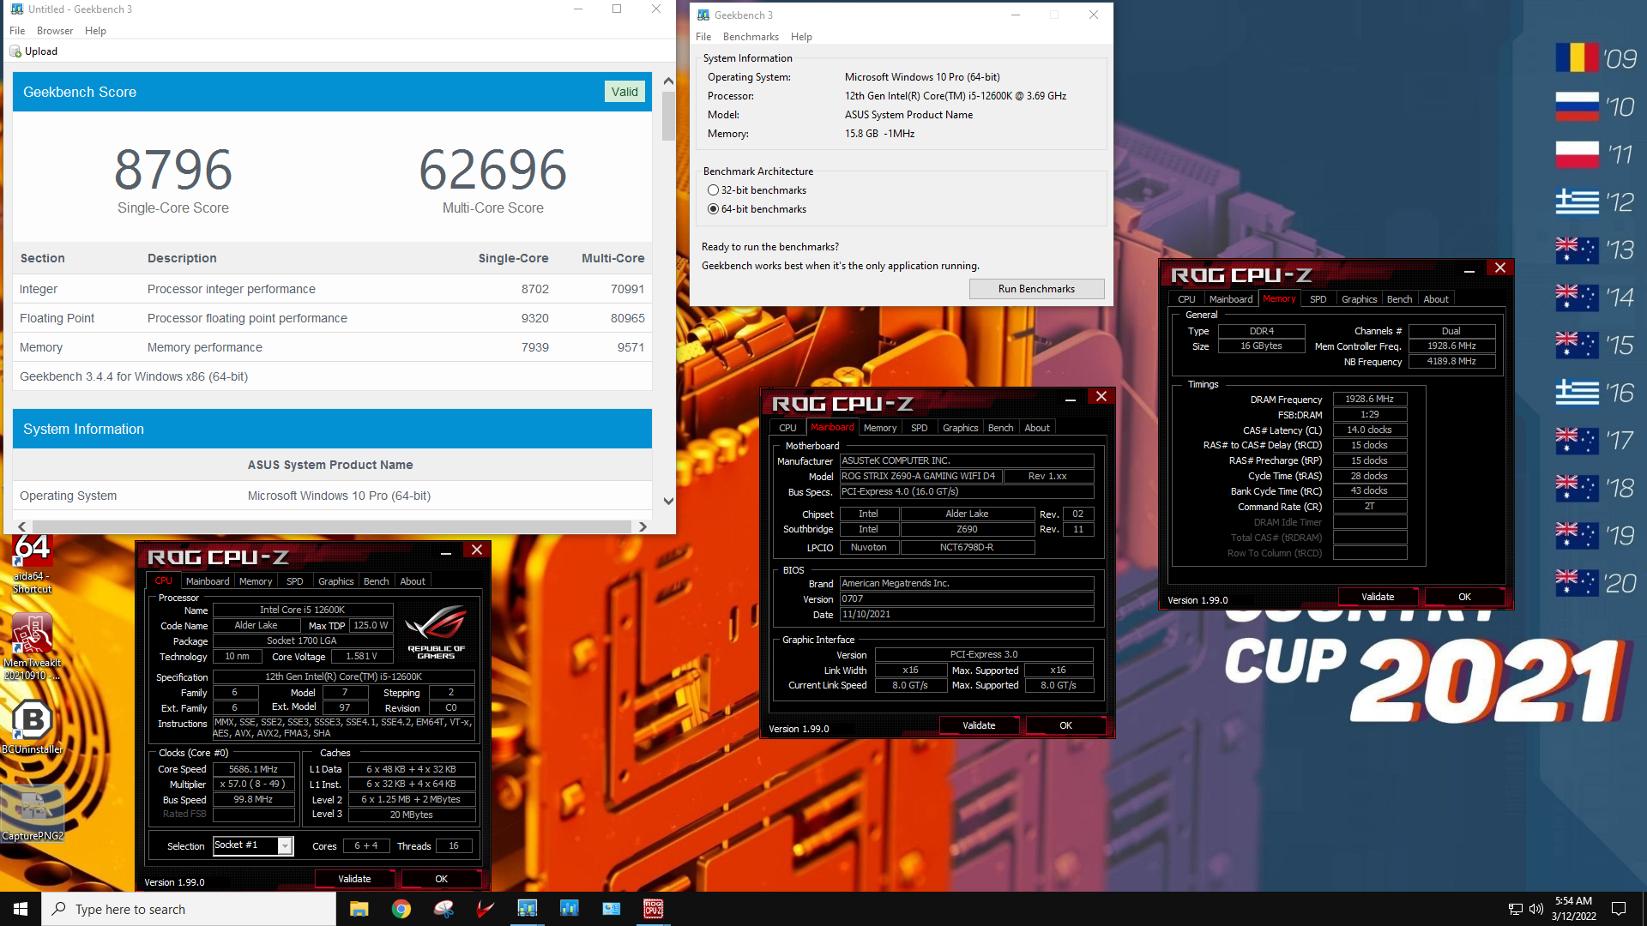Open the network status tray icon
The height and width of the screenshot is (926, 1647).
[1515, 909]
